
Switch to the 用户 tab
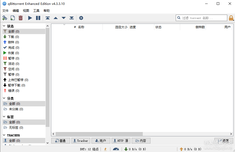pyautogui.click(x=101, y=141)
